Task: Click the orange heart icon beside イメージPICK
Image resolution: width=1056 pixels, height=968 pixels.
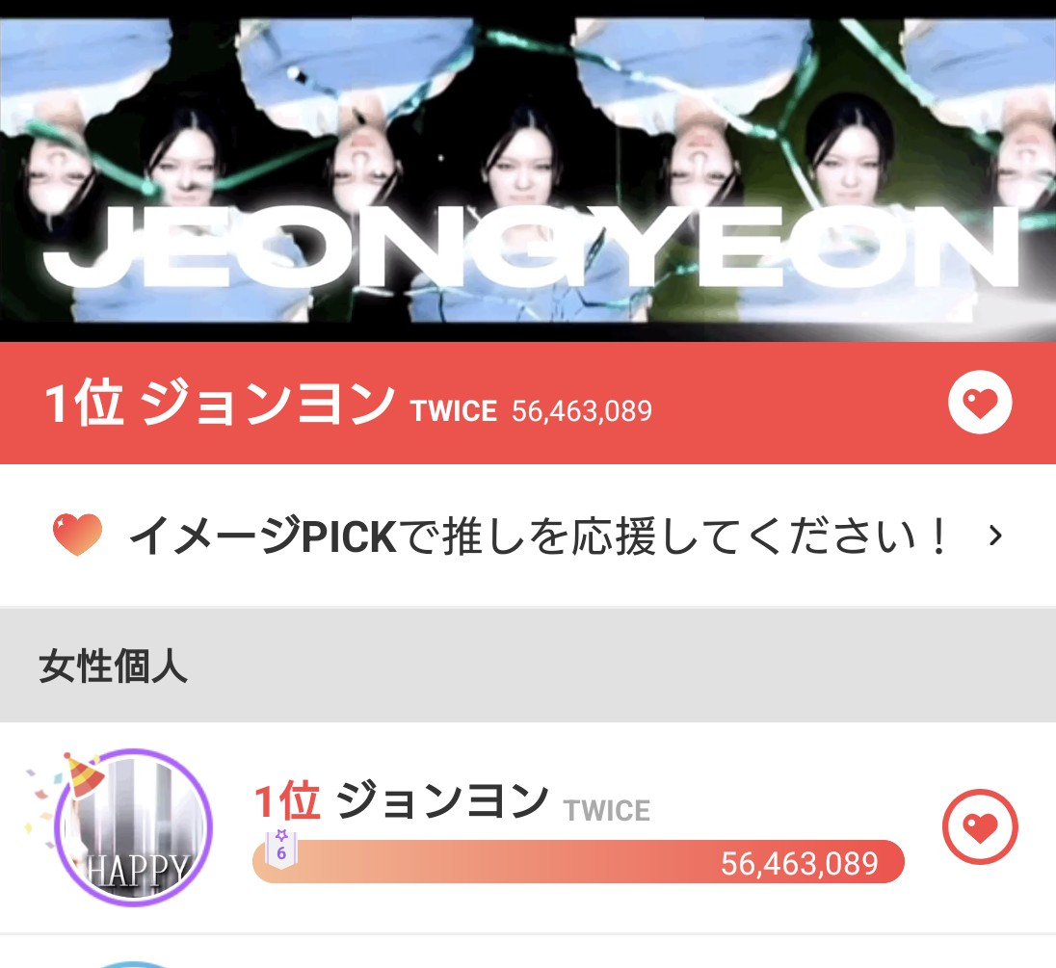Action: click(77, 536)
